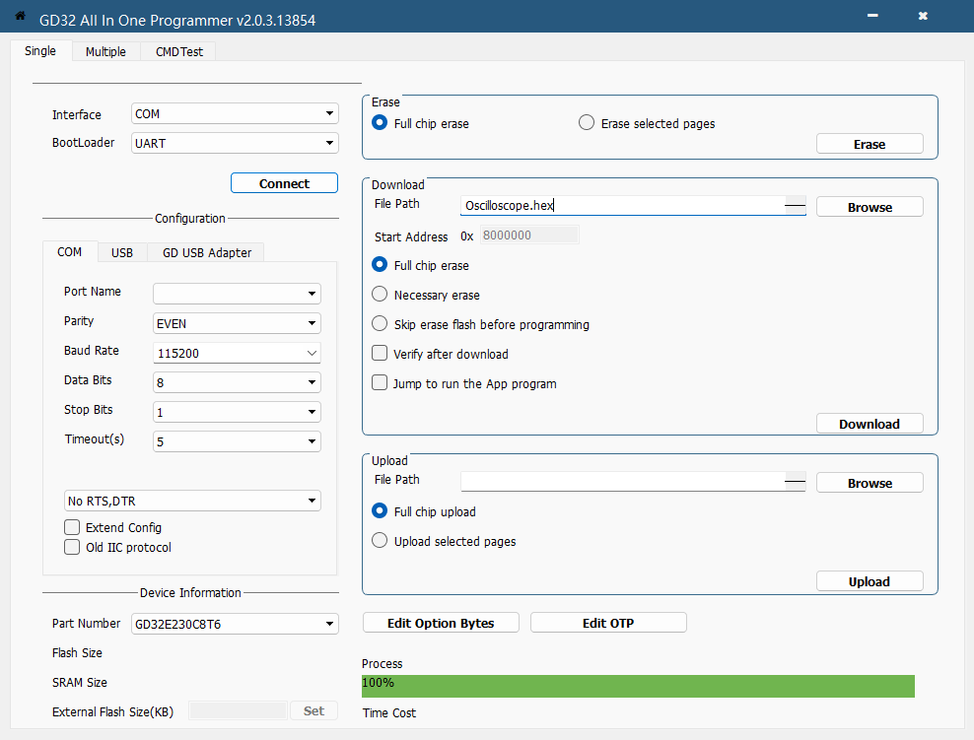Minimize the programmer window

(x=872, y=17)
